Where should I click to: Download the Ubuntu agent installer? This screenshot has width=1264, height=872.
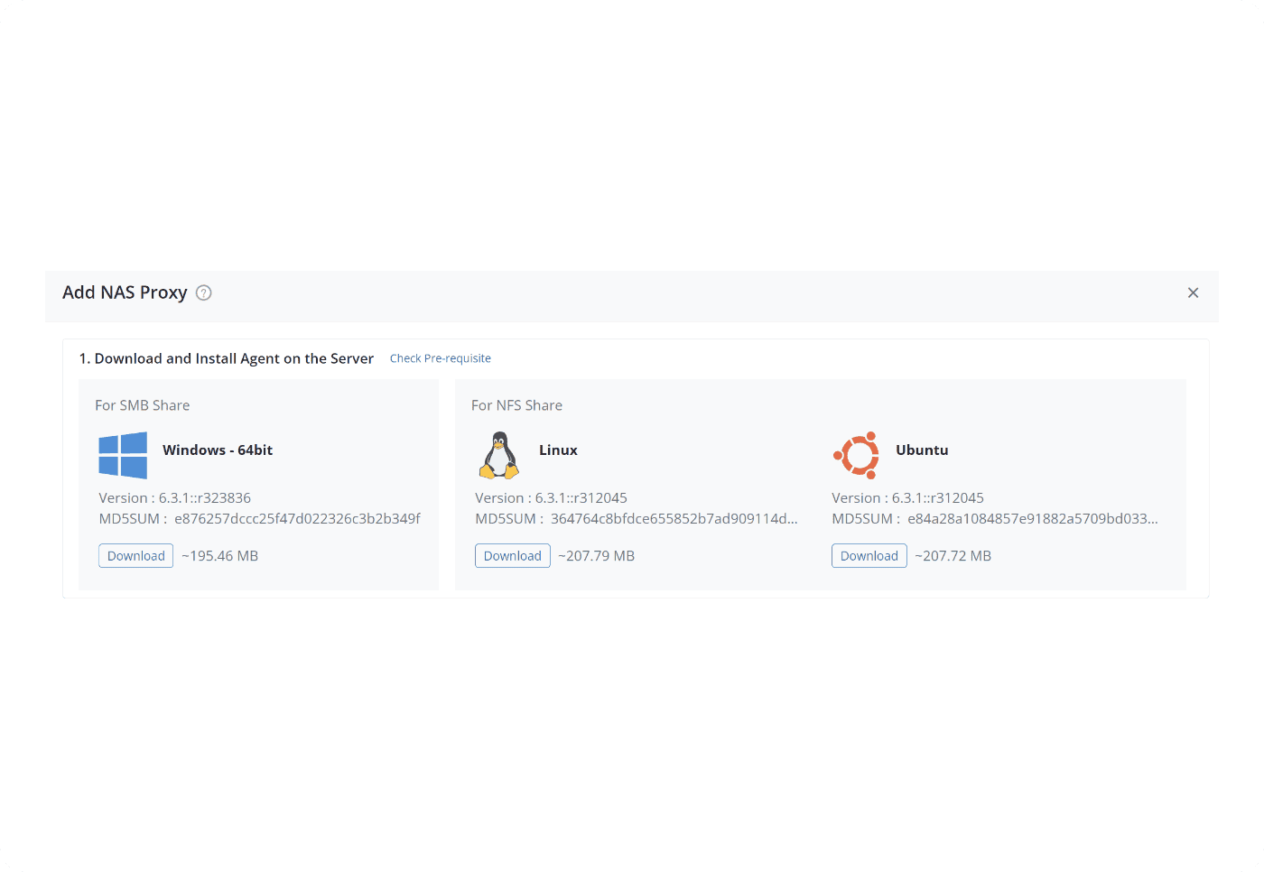click(869, 556)
